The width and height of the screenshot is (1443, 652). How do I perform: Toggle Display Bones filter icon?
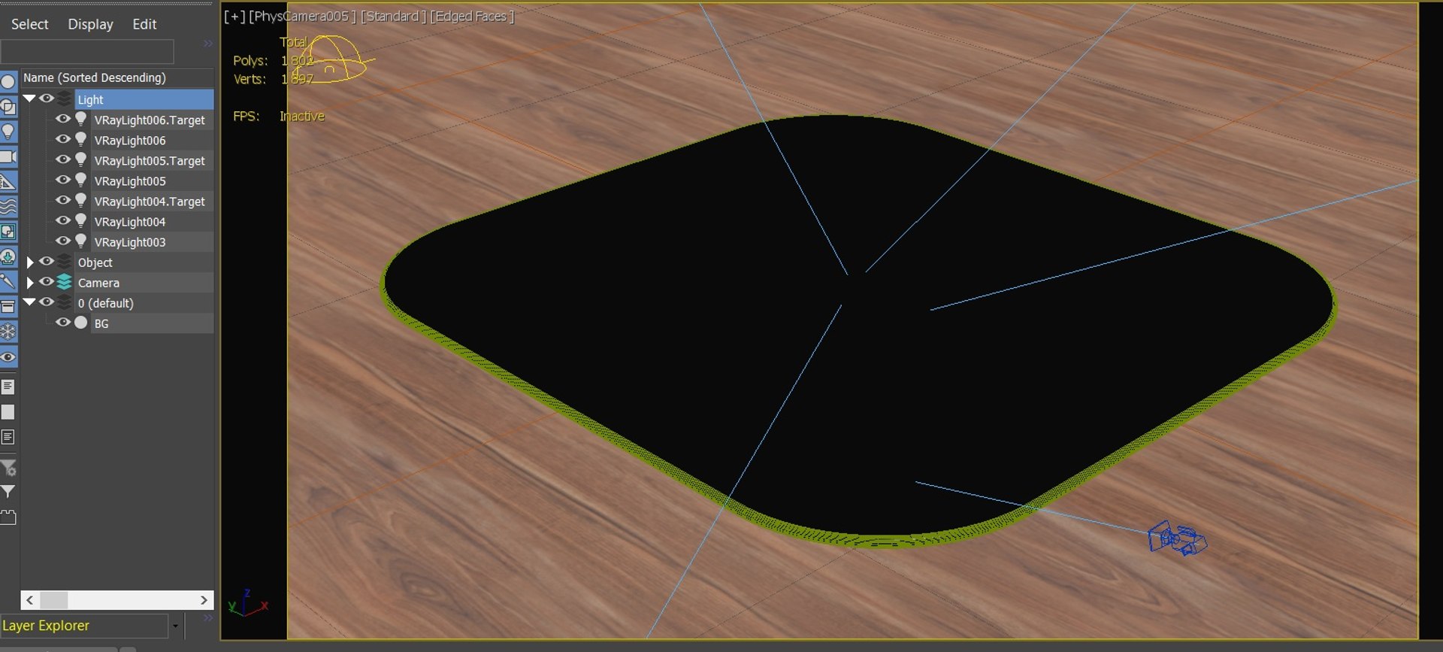point(8,281)
